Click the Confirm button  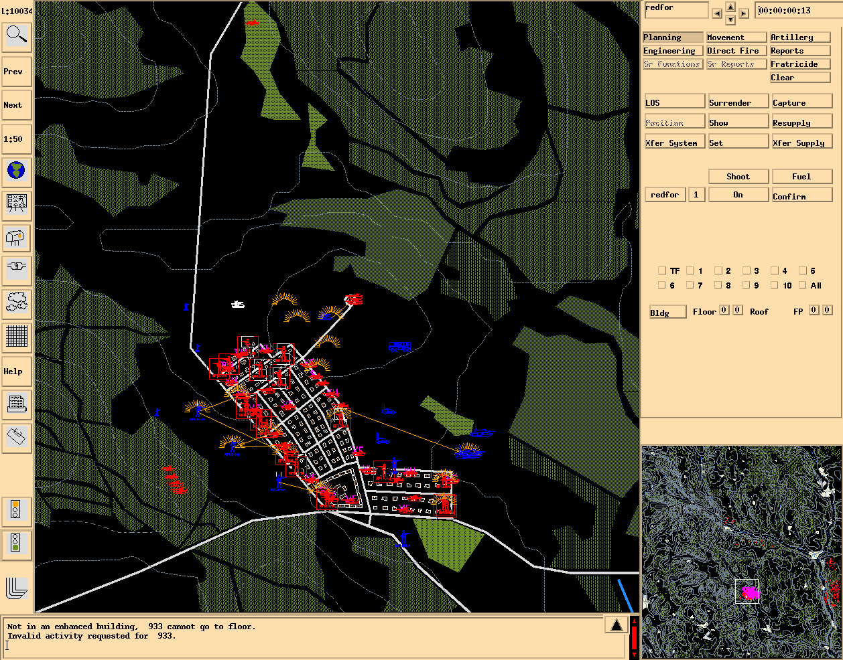[x=801, y=195]
